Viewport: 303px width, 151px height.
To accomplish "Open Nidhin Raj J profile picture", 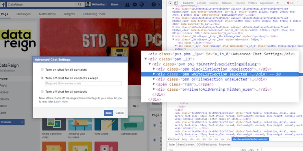I will [88, 4].
